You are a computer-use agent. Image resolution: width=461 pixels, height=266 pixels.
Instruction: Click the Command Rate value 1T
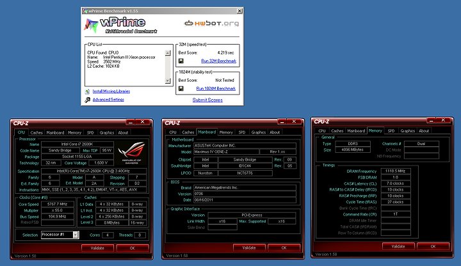coord(396,214)
